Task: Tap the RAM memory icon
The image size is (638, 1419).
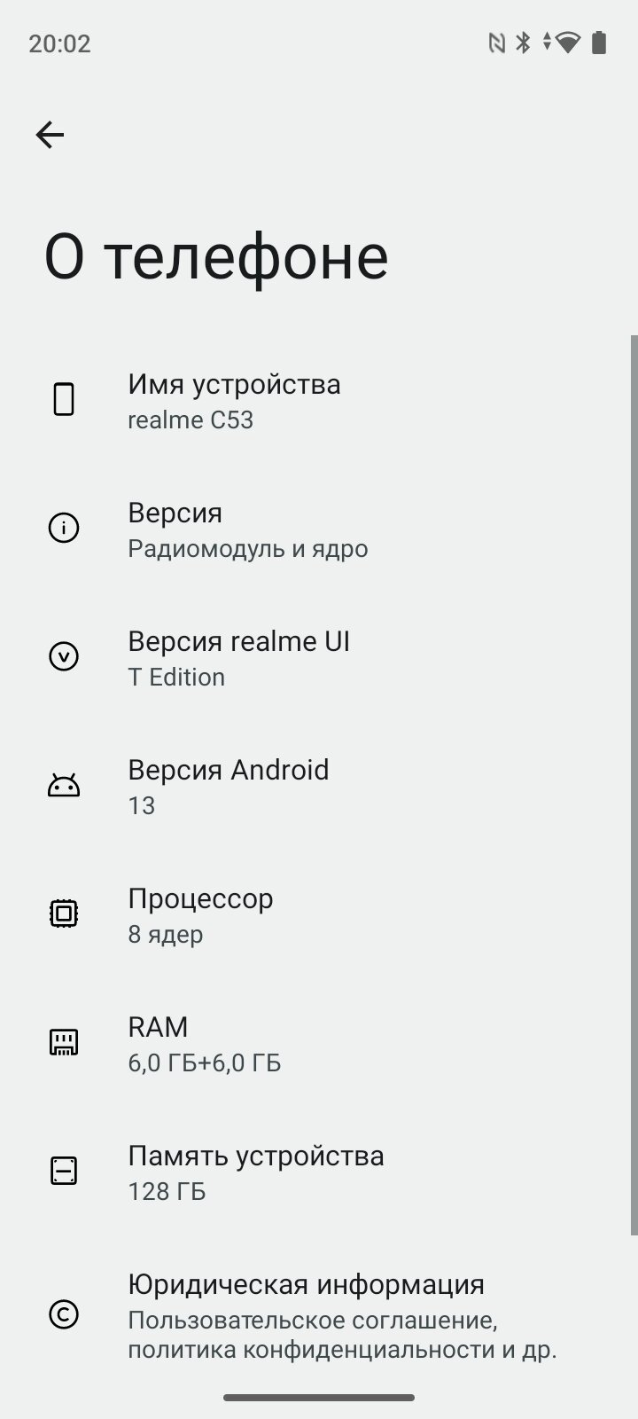Action: (x=64, y=1042)
